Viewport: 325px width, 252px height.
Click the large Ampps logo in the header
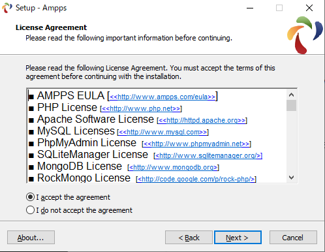[x=305, y=35]
